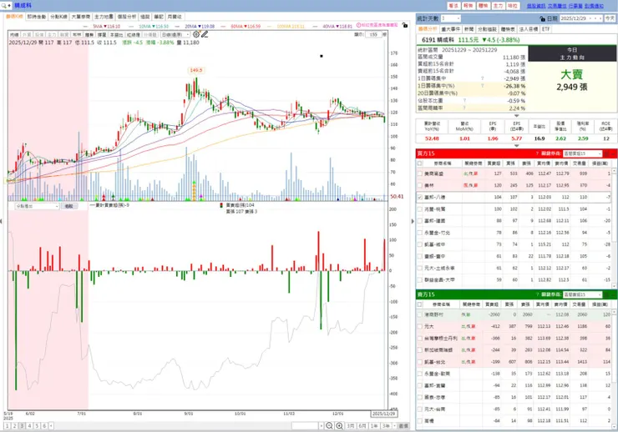Open the 關鍵券商 dropdown in 買方15
The height and width of the screenshot is (432, 618).
tap(582, 153)
